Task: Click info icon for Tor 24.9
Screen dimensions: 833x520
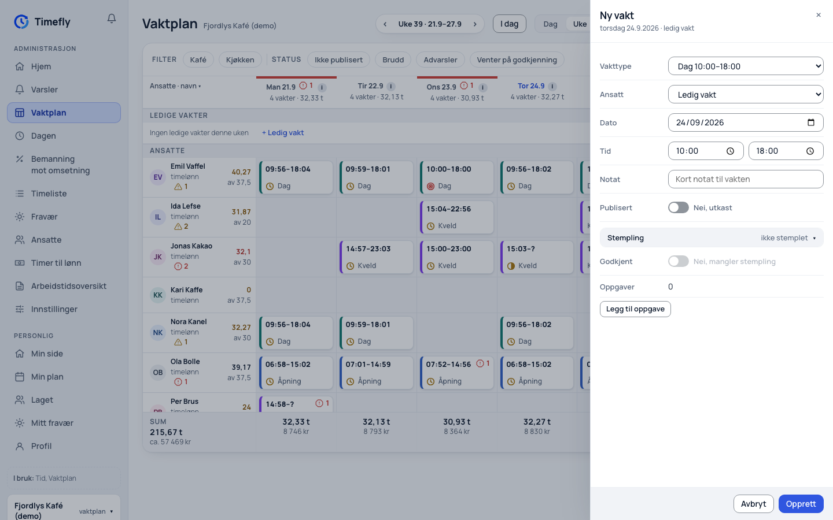Action: point(552,87)
